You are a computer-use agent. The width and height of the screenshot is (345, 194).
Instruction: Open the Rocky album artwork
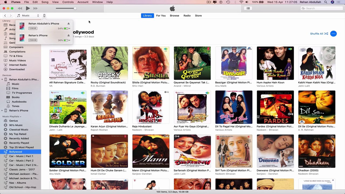click(x=109, y=63)
